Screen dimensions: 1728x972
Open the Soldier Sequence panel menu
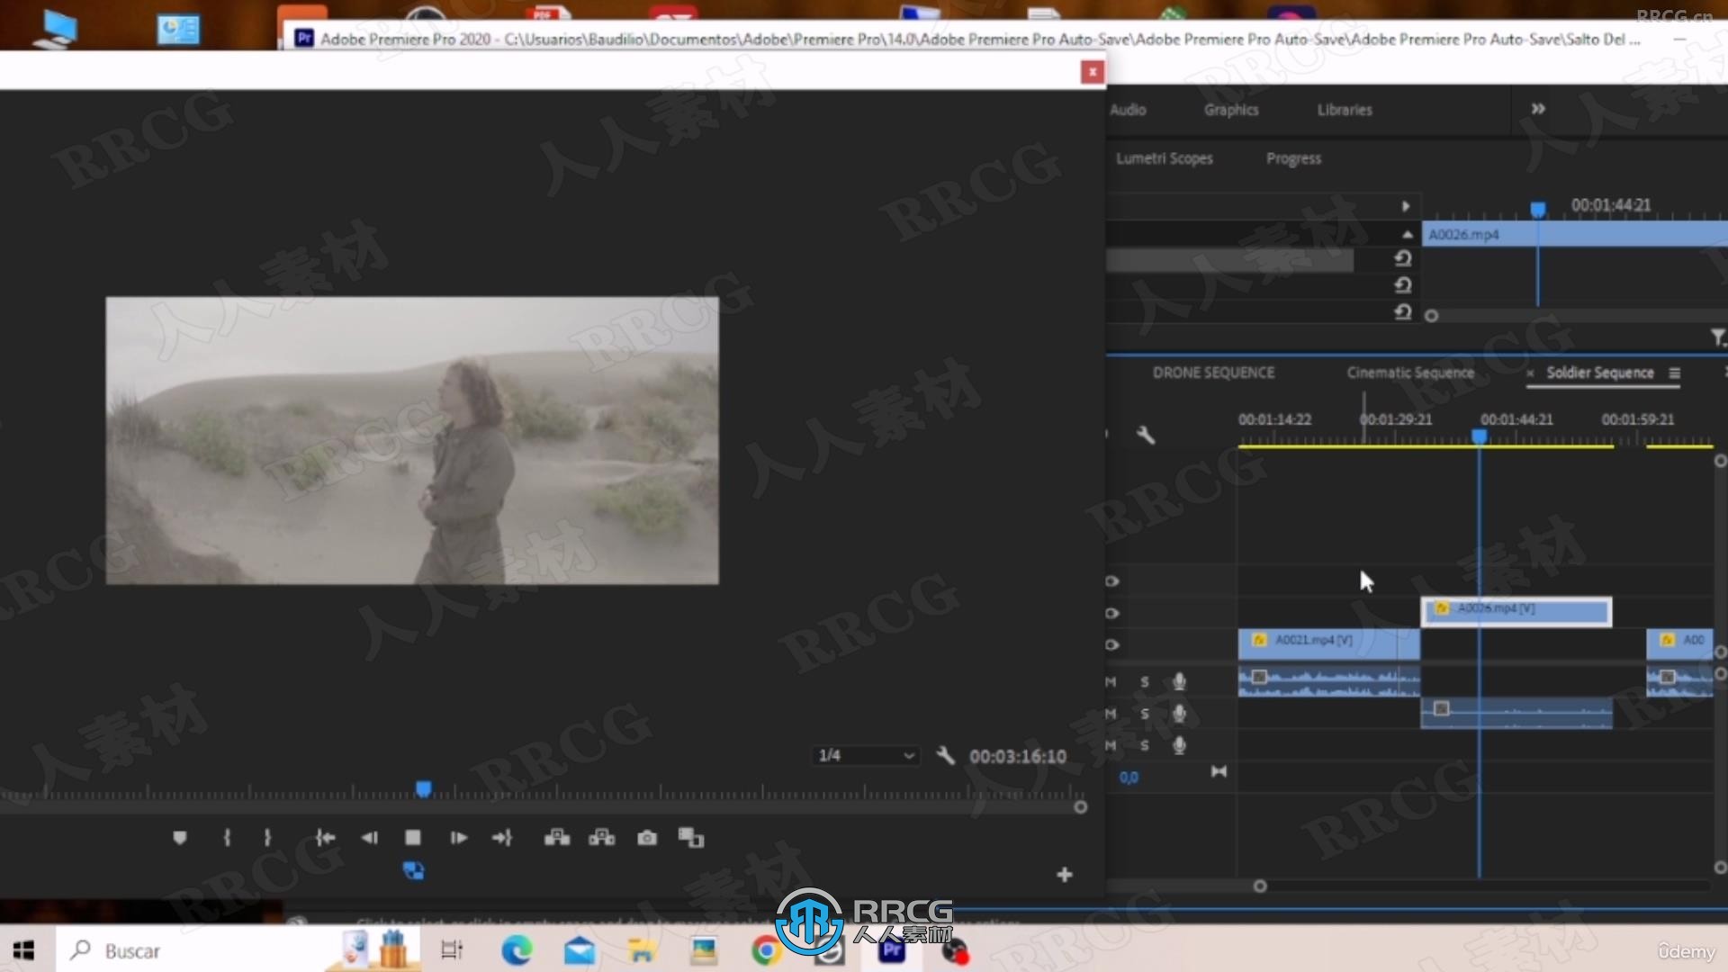(x=1675, y=373)
